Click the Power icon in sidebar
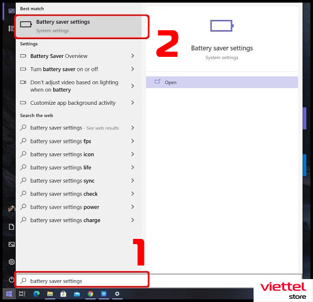This screenshot has width=313, height=302. pyautogui.click(x=11, y=279)
